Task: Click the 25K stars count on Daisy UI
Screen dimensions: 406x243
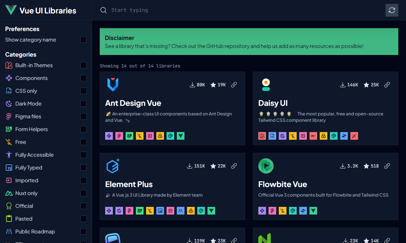Action: click(371, 85)
